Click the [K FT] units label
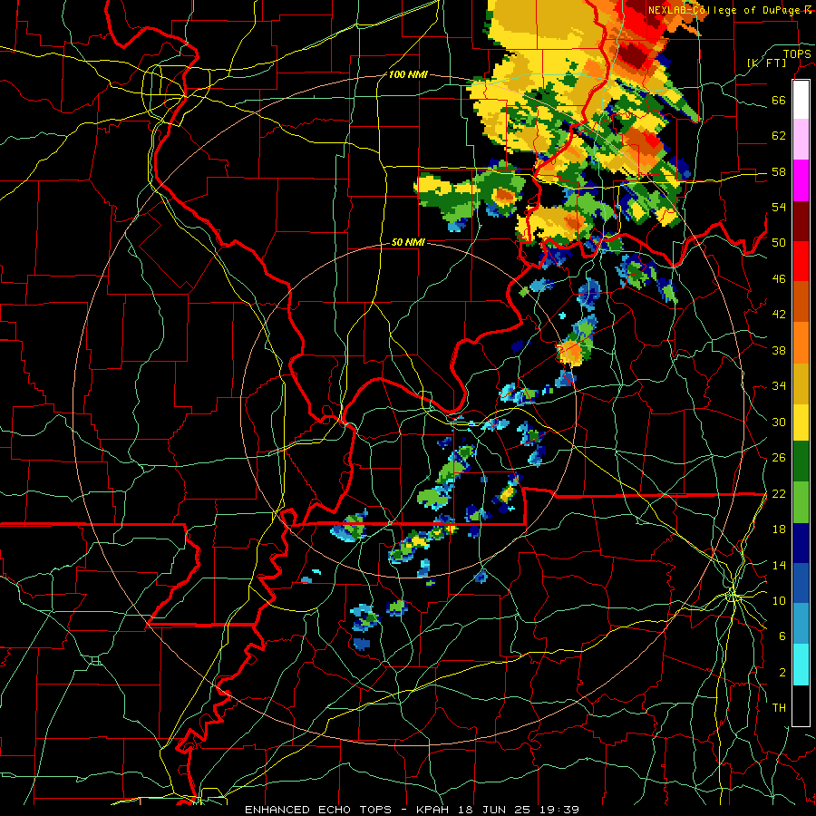This screenshot has height=816, width=816. coord(766,63)
